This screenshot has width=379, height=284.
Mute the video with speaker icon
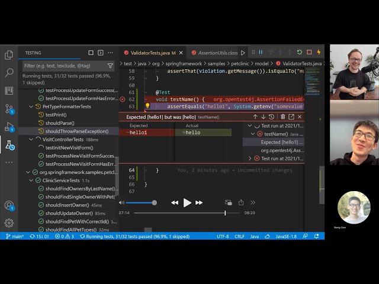[x=121, y=202]
